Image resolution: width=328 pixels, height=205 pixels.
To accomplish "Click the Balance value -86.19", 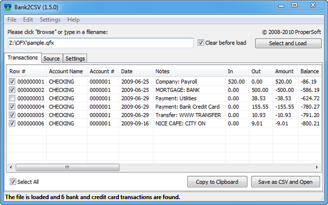I will pos(309,82).
